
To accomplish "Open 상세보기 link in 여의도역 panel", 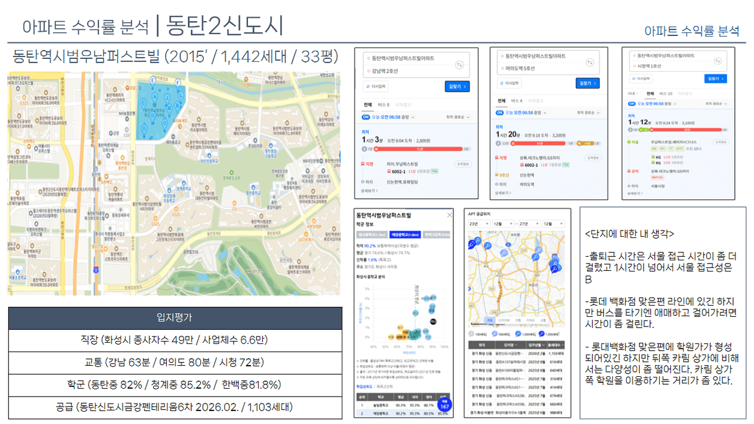I will coord(503,193).
